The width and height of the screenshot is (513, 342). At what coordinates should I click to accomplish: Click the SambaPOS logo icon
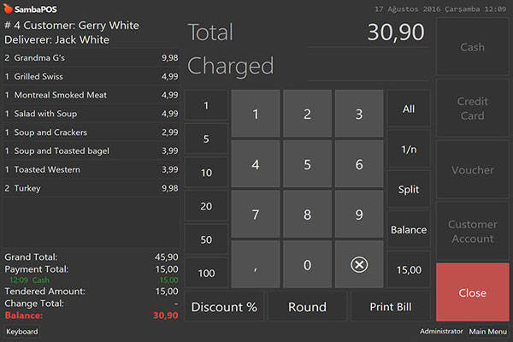[x=8, y=8]
